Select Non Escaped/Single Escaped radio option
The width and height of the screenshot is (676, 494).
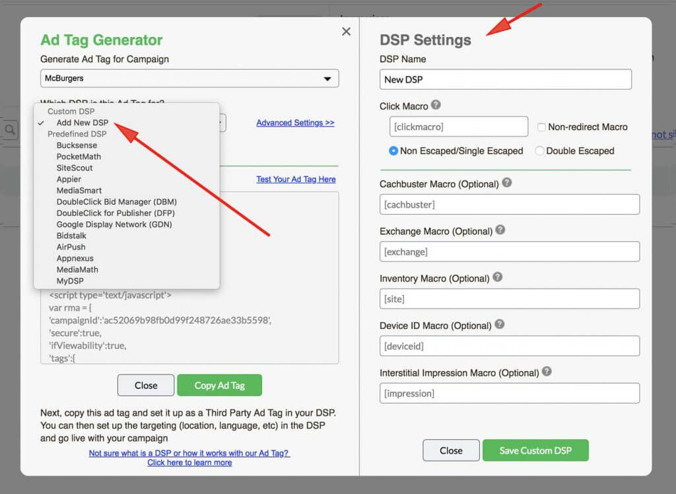click(x=394, y=151)
